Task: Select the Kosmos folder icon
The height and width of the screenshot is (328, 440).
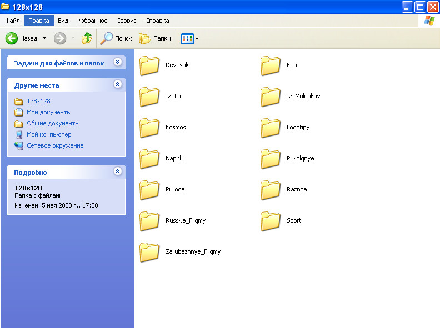Action: [149, 128]
